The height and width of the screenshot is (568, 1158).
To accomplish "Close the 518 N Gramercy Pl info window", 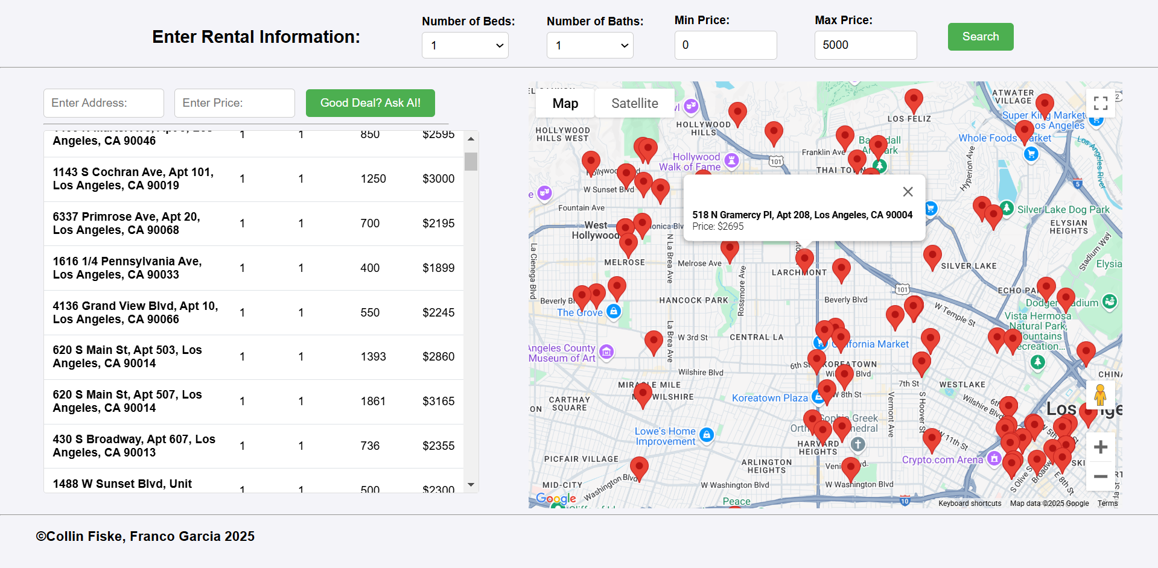I will [x=908, y=191].
